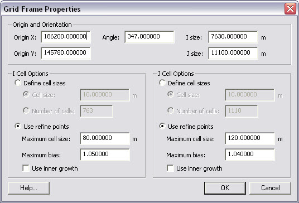Select I Cell Options Define cell sizes radio
This screenshot has width=299, height=203.
[18, 83]
